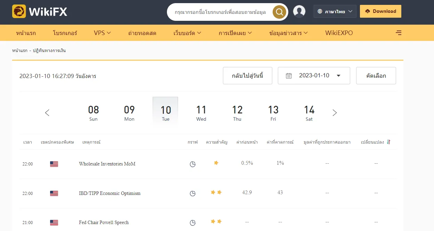
Task: Click importance stars for IBD/TIPP Economic Optimism
Action: point(216,192)
